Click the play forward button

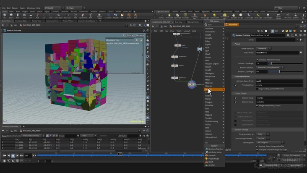[x=17, y=155]
